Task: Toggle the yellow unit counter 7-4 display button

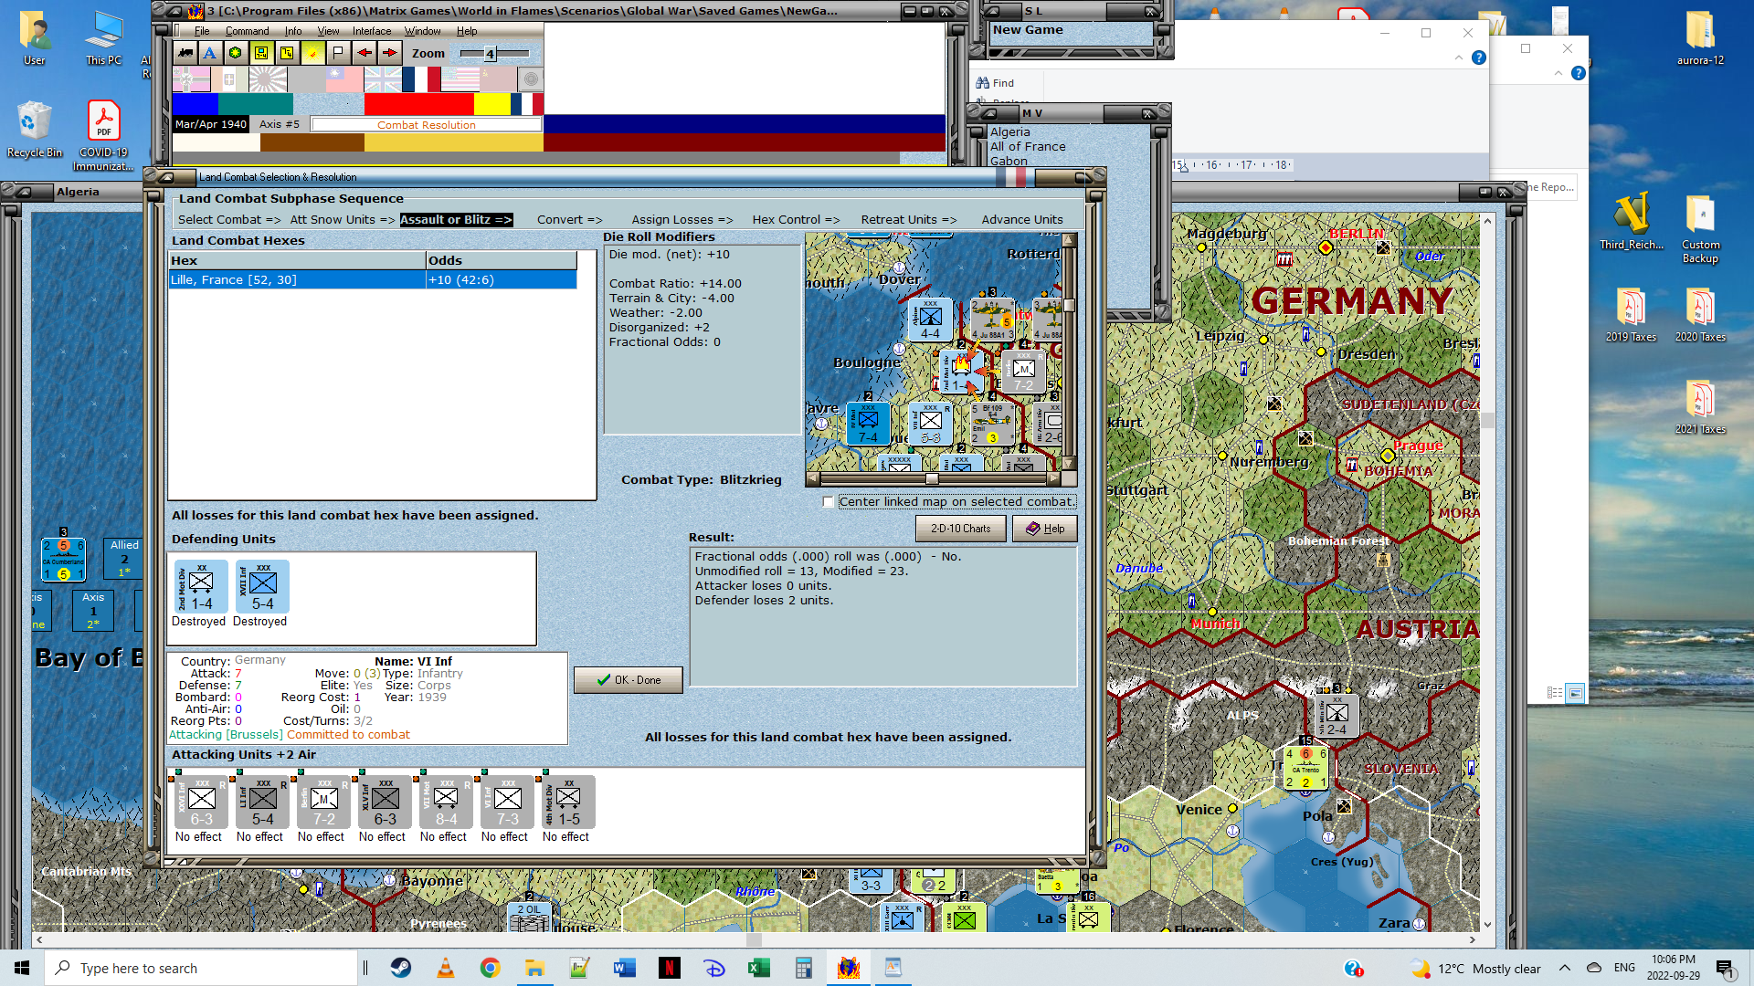Action: click(261, 53)
